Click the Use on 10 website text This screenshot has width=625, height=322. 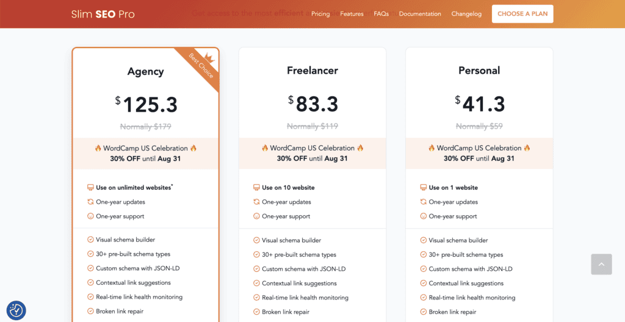(288, 187)
